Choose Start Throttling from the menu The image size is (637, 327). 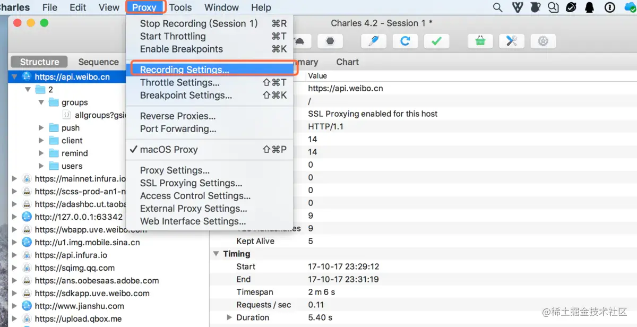(210, 36)
